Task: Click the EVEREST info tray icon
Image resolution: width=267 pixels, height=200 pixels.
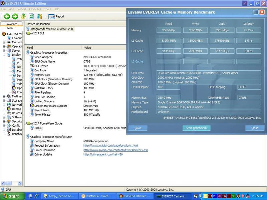Action: pos(238,196)
